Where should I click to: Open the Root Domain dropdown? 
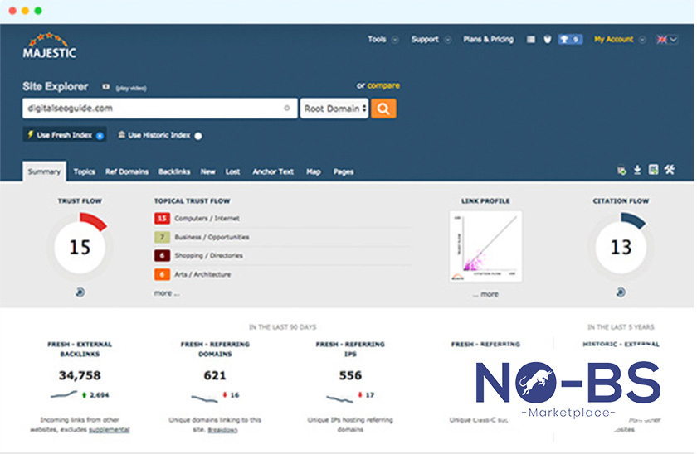click(334, 109)
